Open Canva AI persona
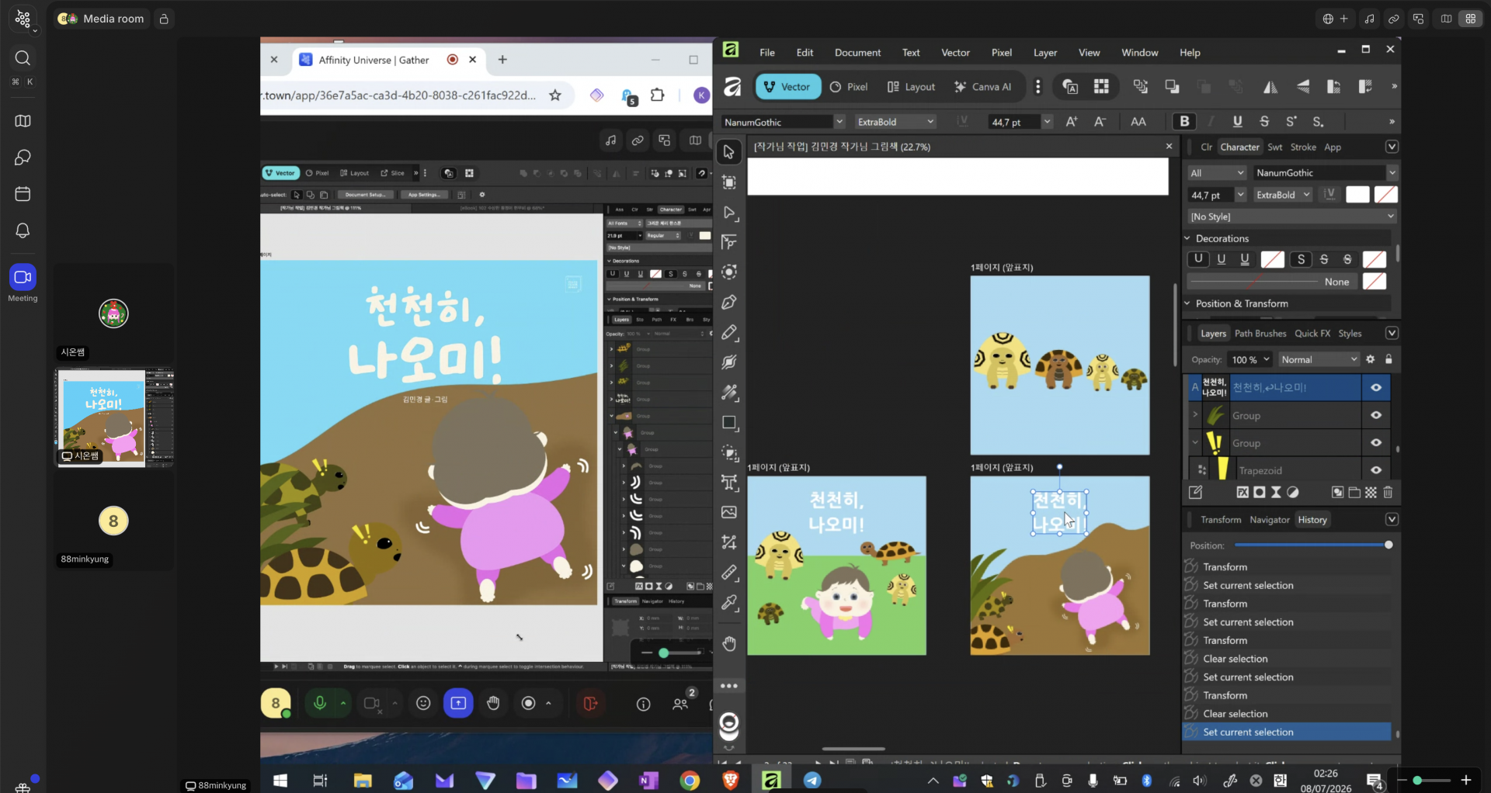Image resolution: width=1491 pixels, height=793 pixels. click(982, 87)
